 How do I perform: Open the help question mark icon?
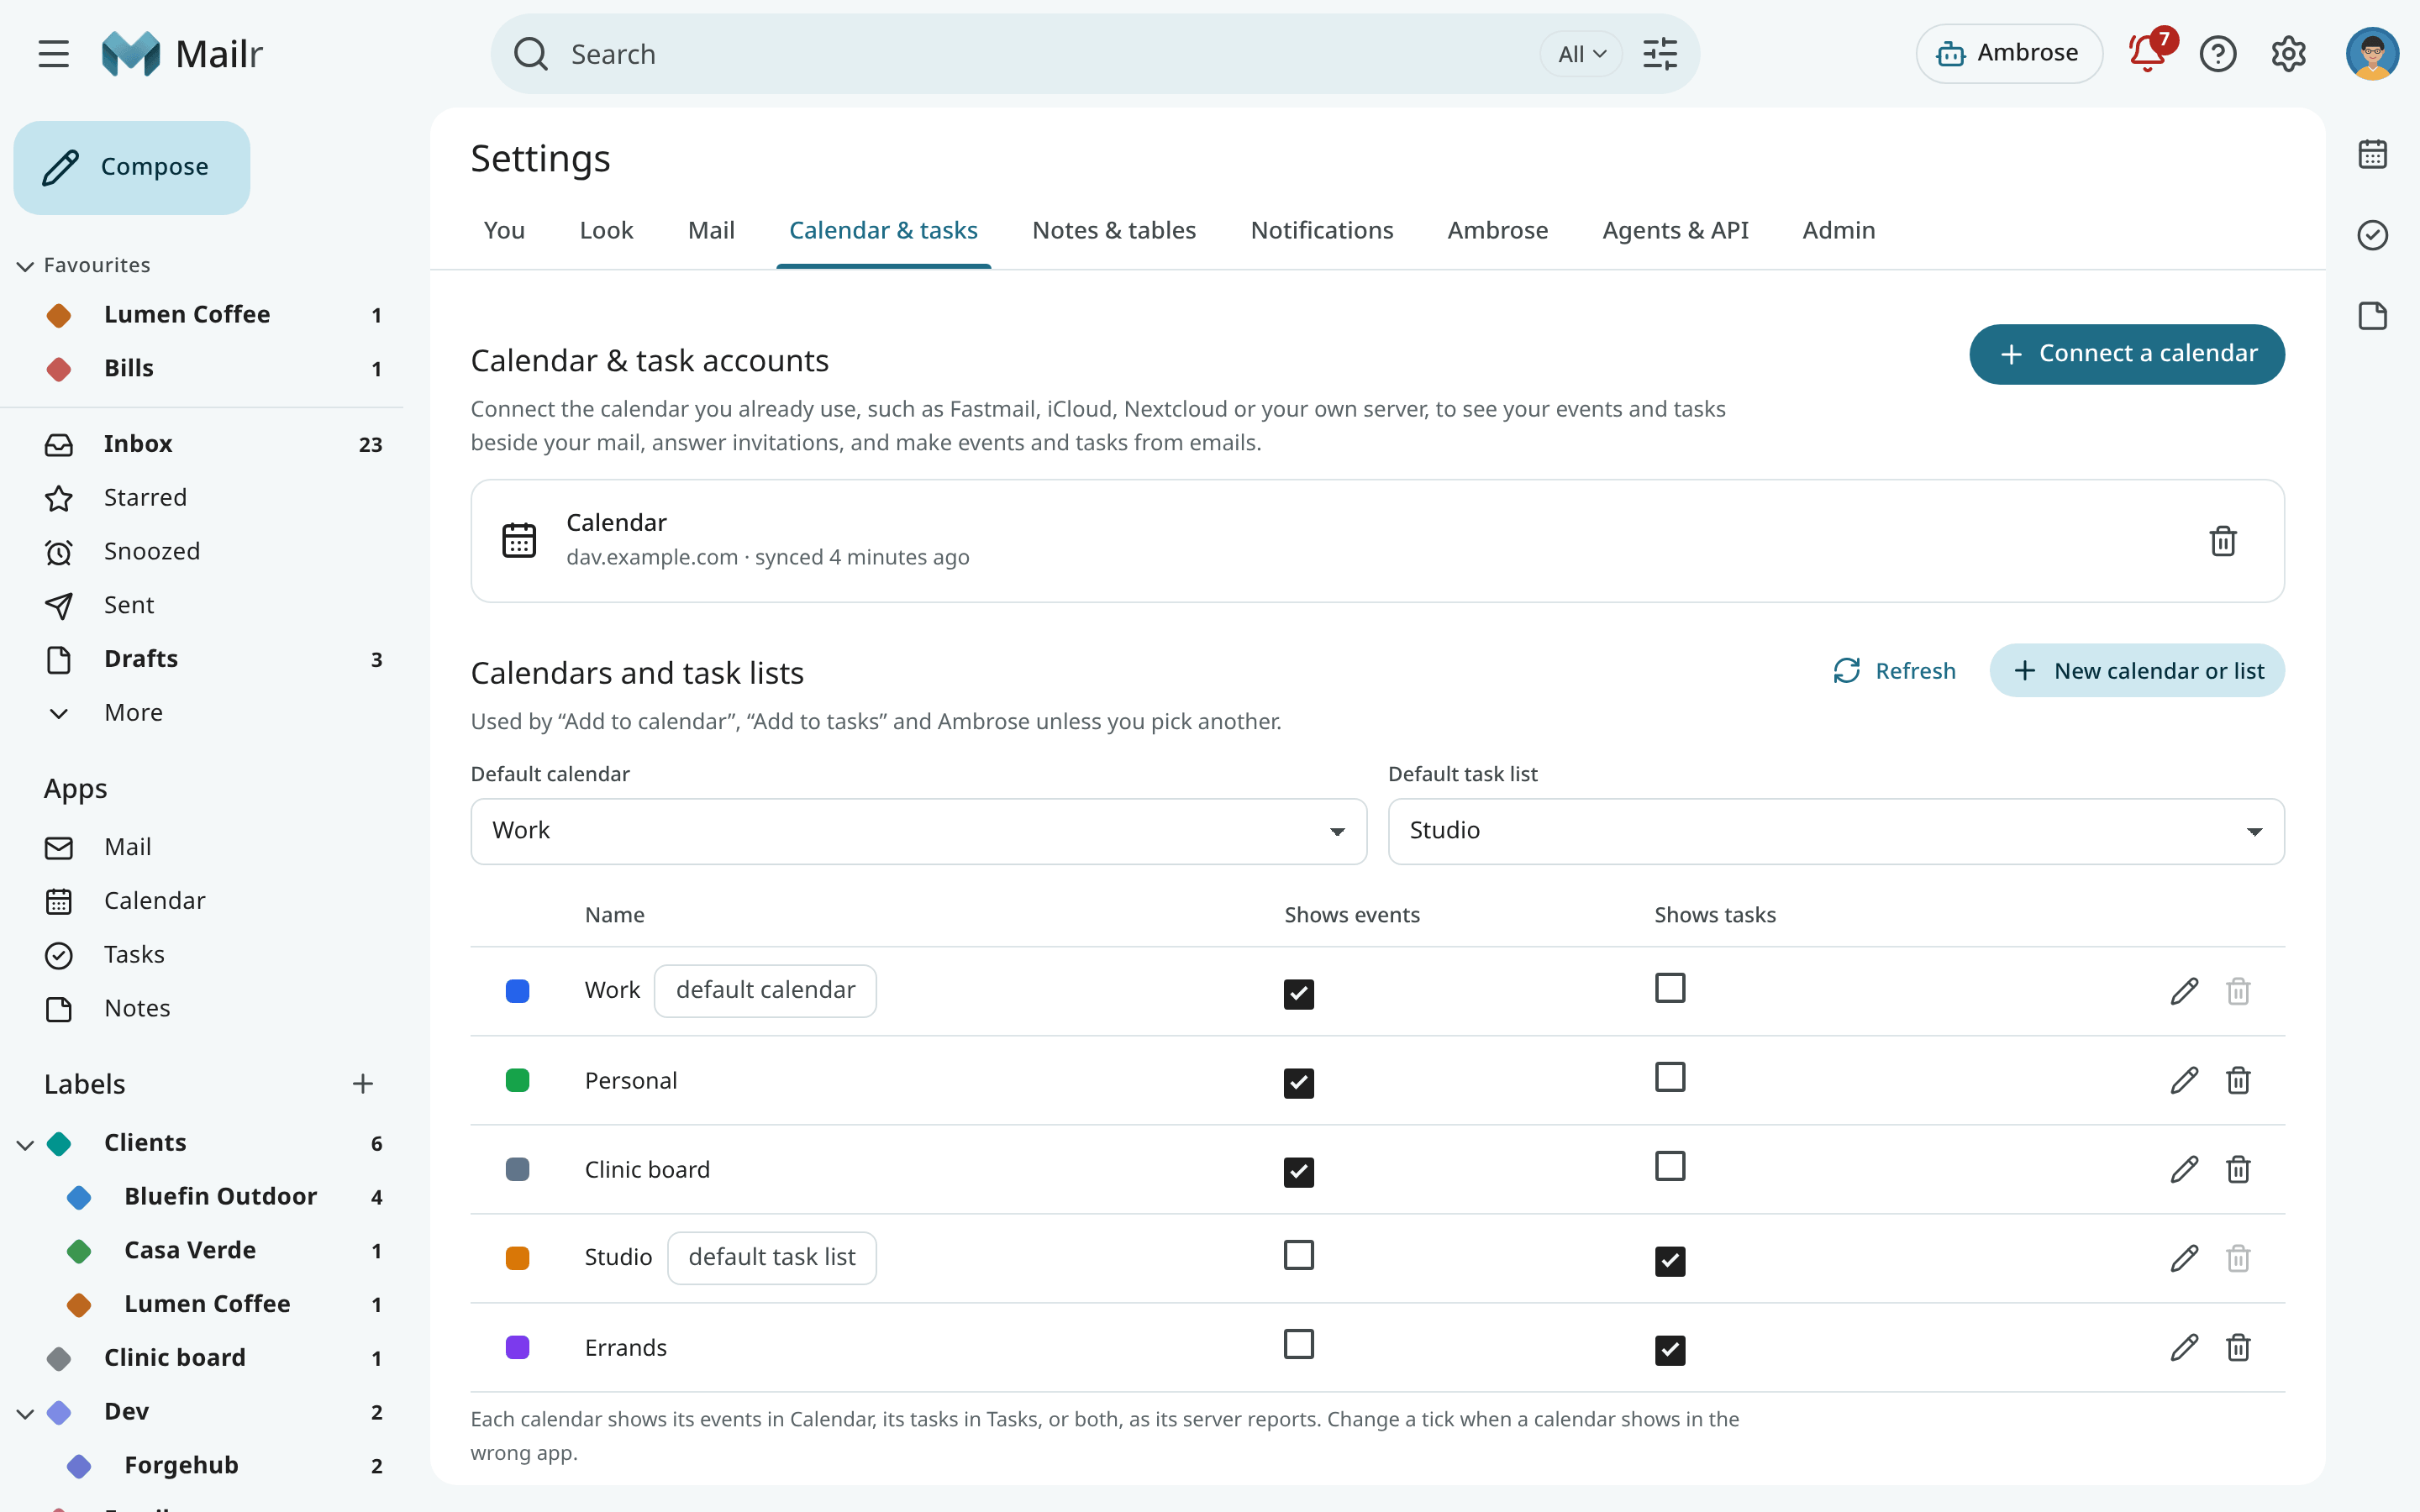pyautogui.click(x=2217, y=54)
